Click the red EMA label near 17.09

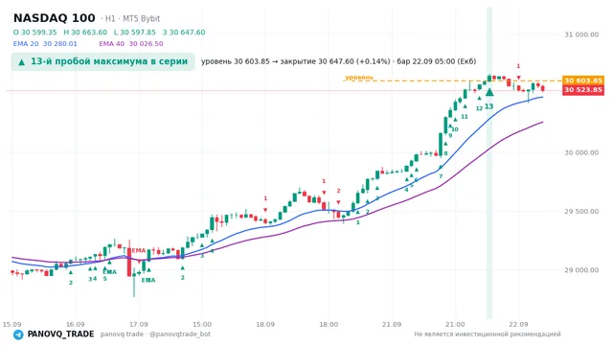138,250
